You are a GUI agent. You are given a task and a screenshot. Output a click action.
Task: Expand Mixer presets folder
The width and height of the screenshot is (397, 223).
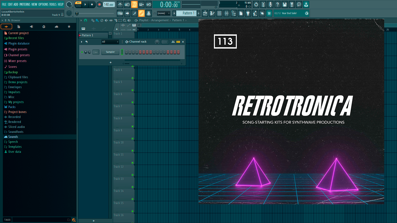[17, 61]
